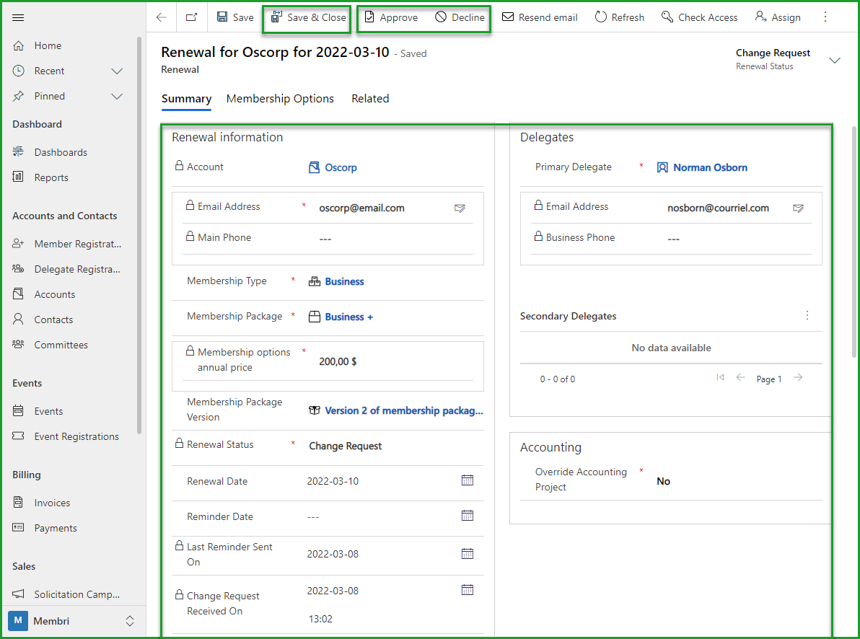The height and width of the screenshot is (639, 860).
Task: Expand the Pinned section in sidebar
Action: click(x=117, y=96)
